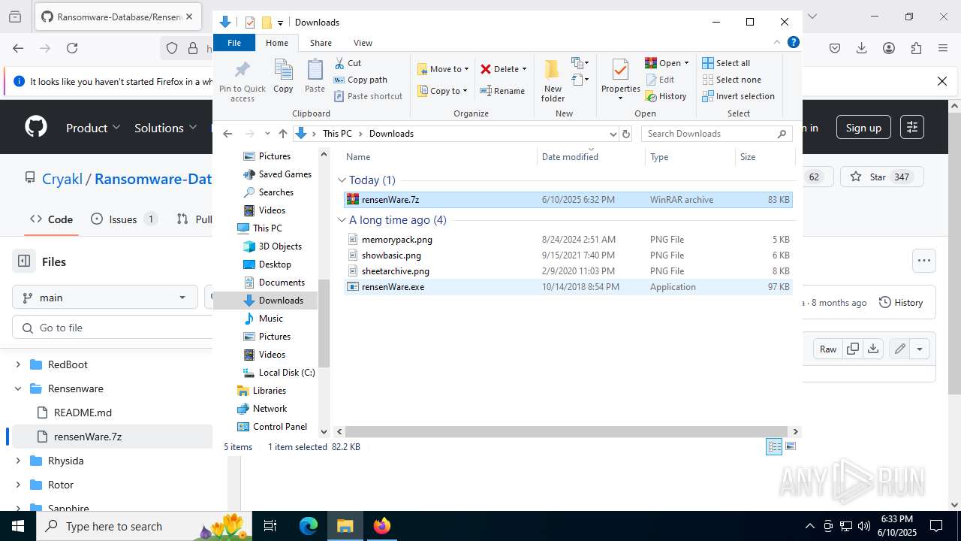
Task: Expand RedBoot folder in GitHub tree
Action: pyautogui.click(x=18, y=364)
